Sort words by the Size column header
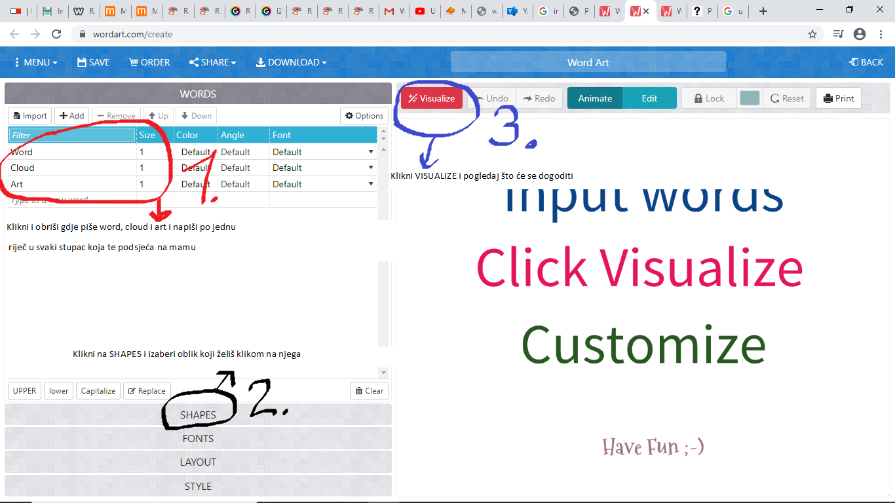 click(155, 135)
